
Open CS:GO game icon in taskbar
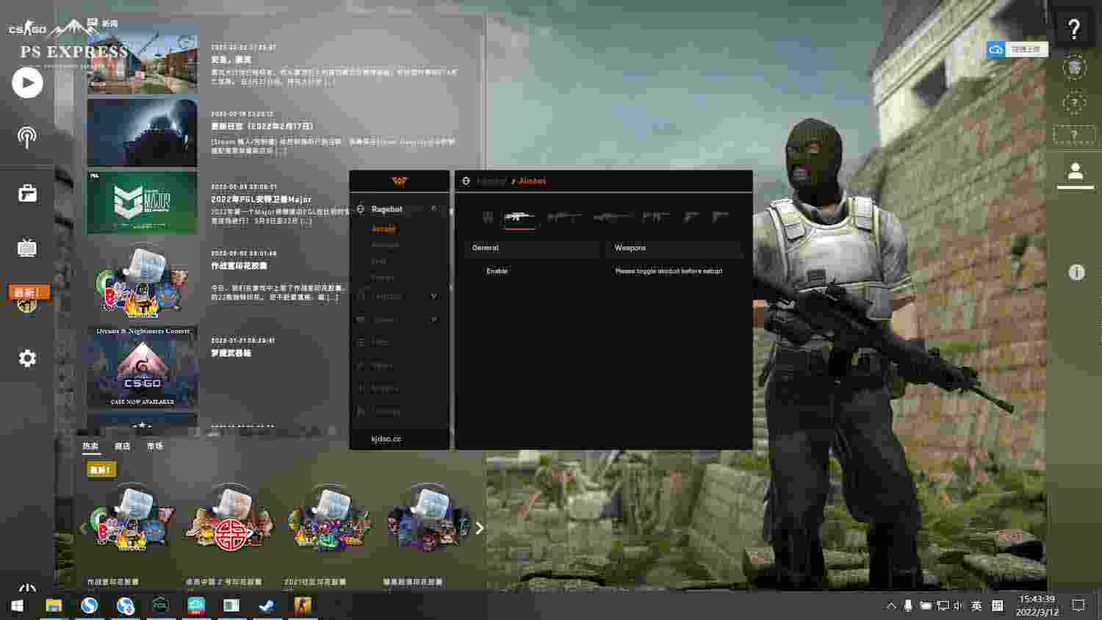click(x=302, y=605)
